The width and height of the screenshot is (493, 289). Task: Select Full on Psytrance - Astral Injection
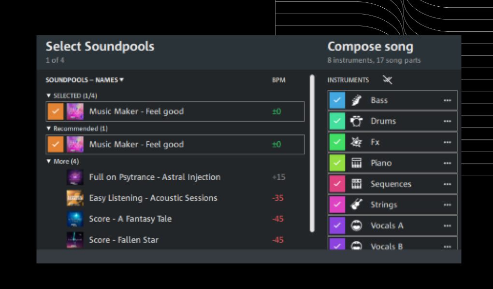[155, 177]
